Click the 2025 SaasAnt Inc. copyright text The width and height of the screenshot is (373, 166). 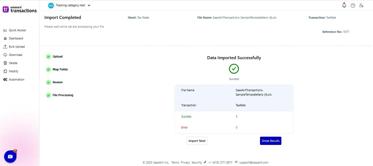coord(156,162)
